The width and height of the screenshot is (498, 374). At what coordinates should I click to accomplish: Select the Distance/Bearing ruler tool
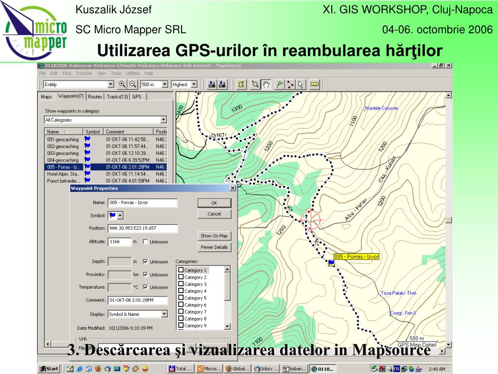(315, 85)
